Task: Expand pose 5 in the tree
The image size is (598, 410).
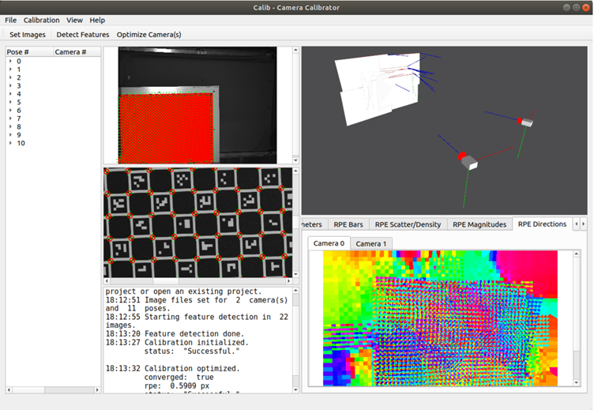Action: pyautogui.click(x=11, y=103)
